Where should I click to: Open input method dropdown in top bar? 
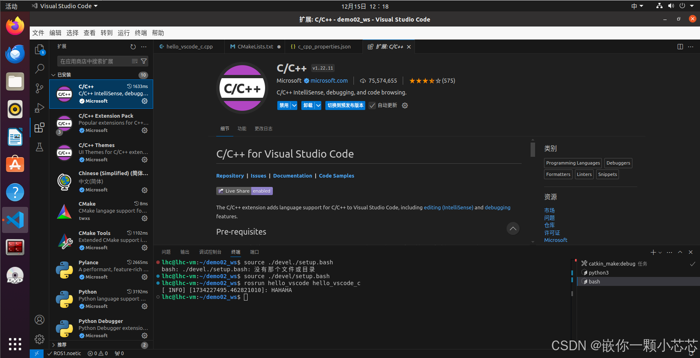point(637,6)
